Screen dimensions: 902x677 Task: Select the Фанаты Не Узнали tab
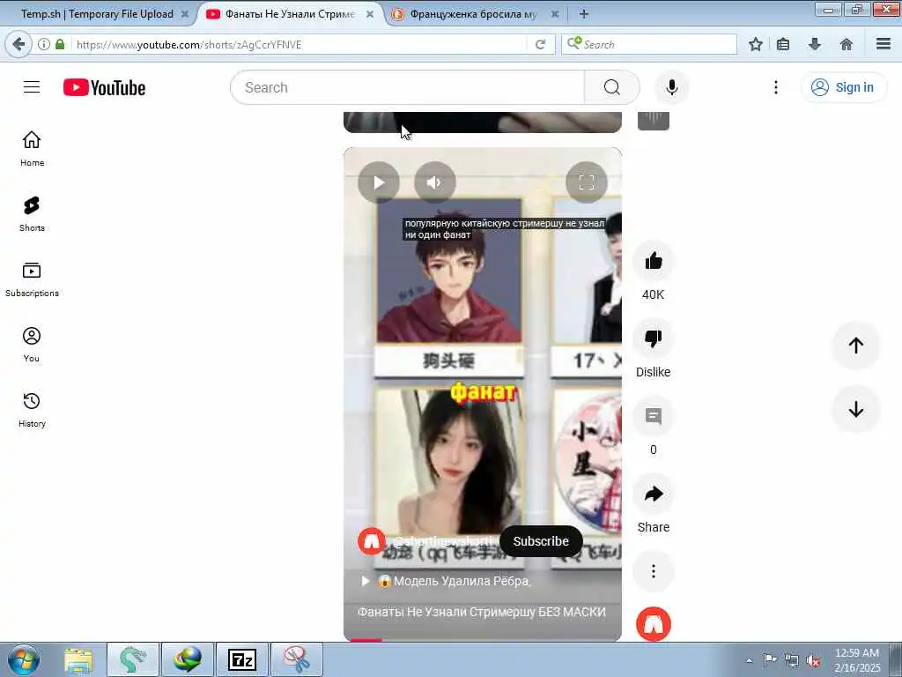tap(290, 14)
